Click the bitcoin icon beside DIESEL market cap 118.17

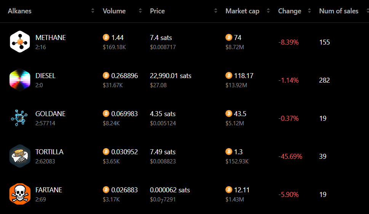point(229,75)
